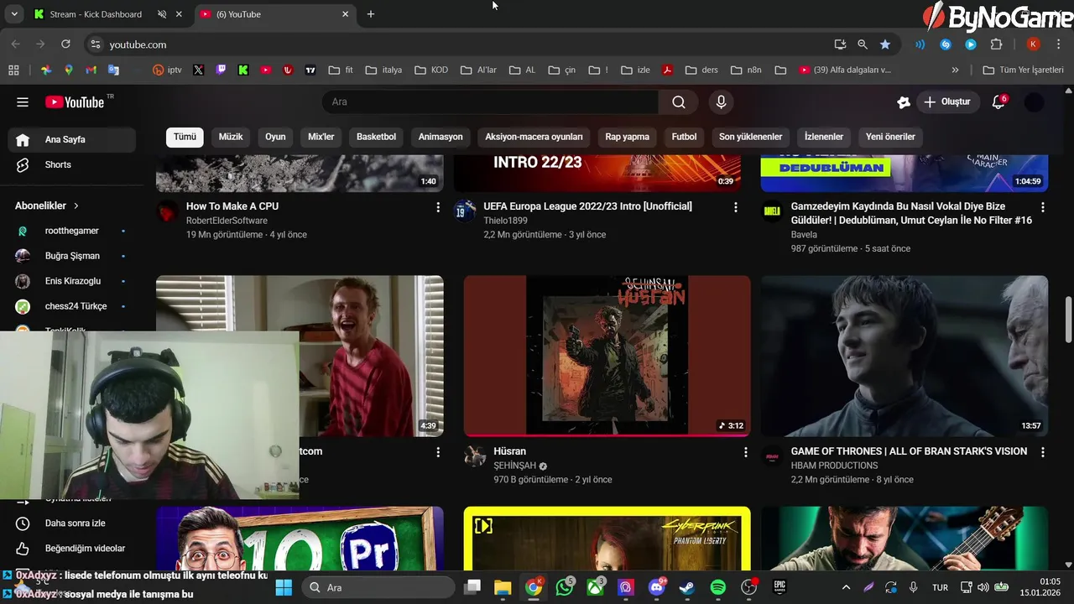This screenshot has height=604, width=1074.
Task: Focus the YouTube Ara search box
Action: click(491, 102)
